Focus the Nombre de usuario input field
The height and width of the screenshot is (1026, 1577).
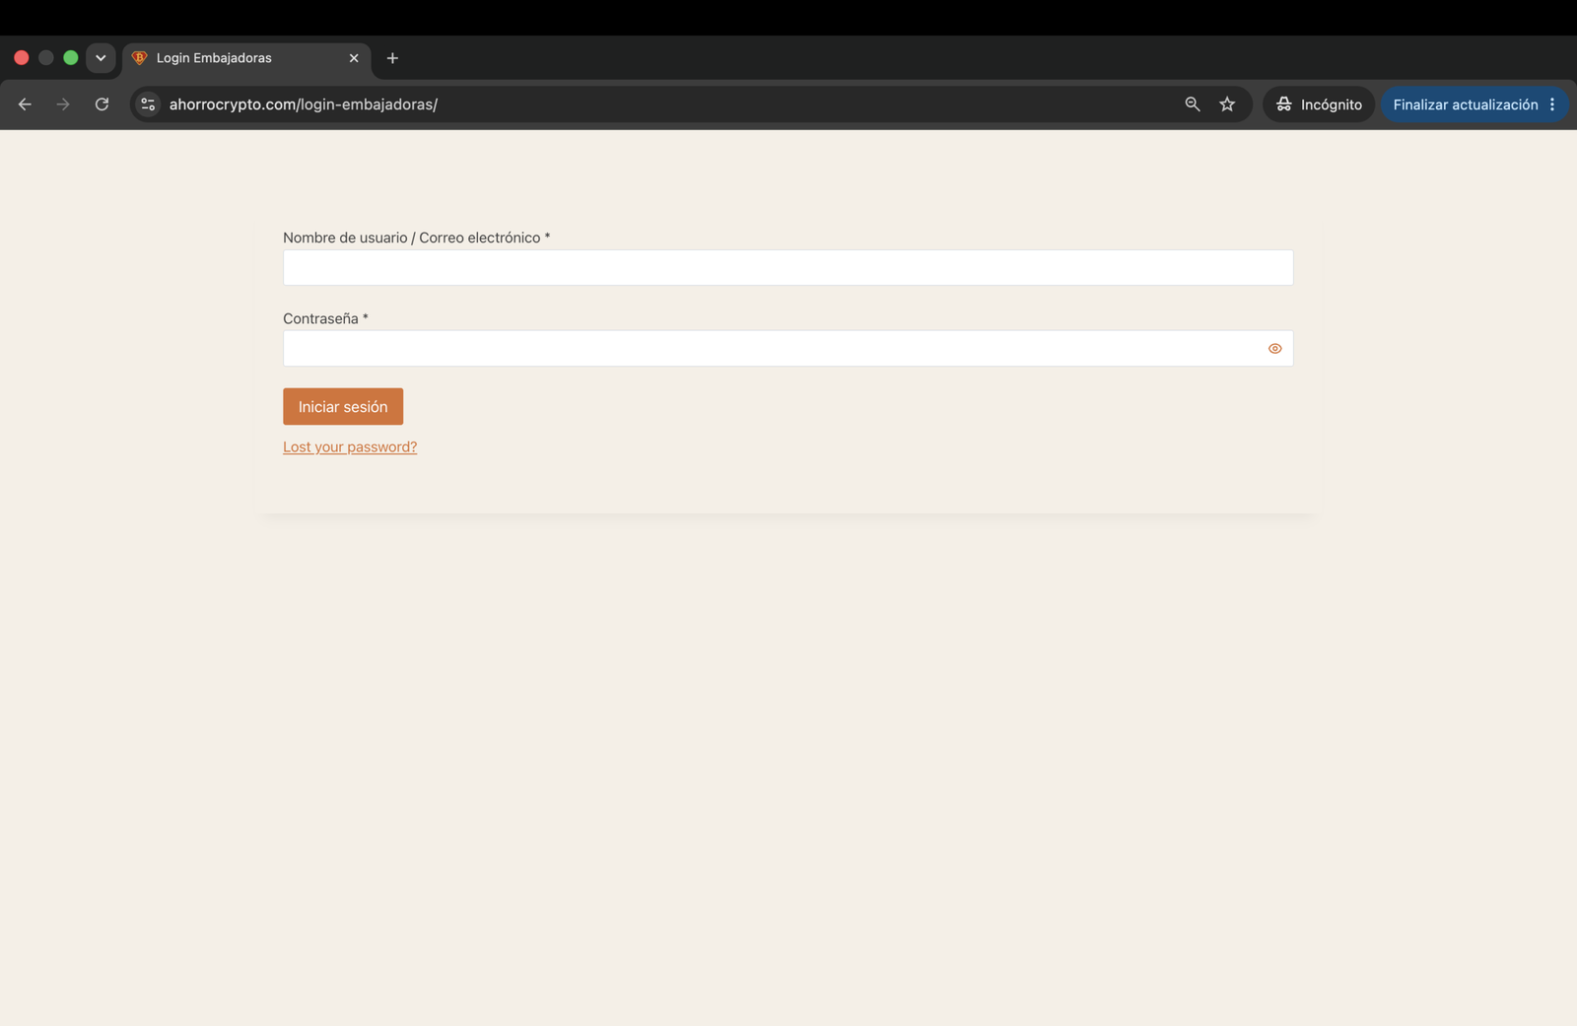pos(788,267)
